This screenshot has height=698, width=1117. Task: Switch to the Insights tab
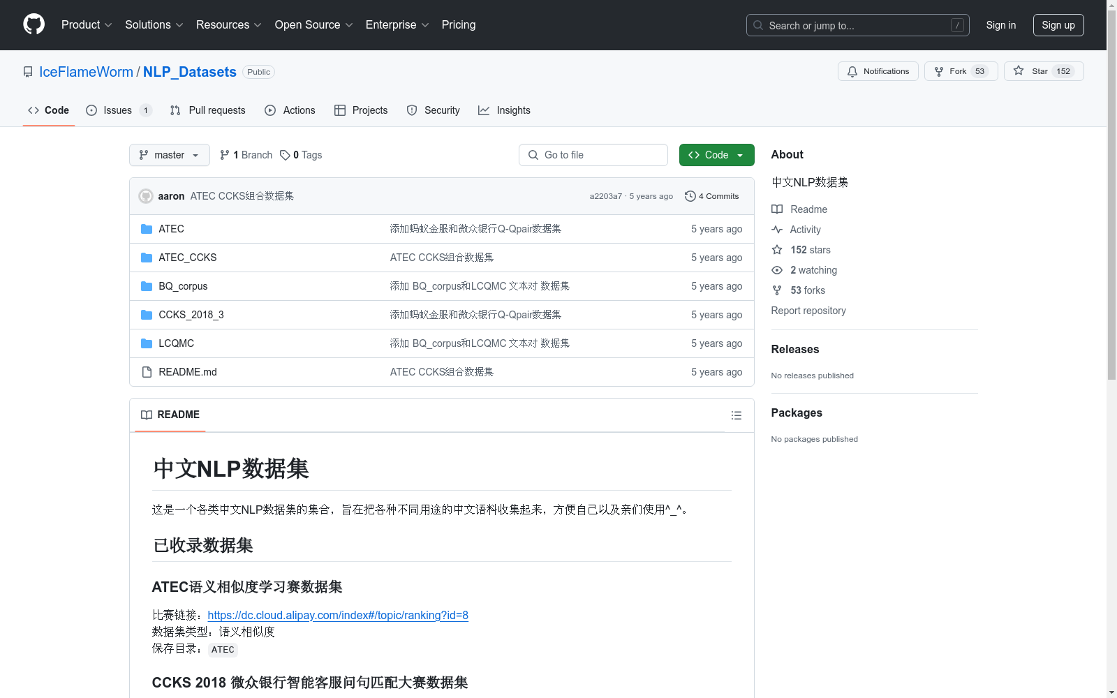point(504,110)
